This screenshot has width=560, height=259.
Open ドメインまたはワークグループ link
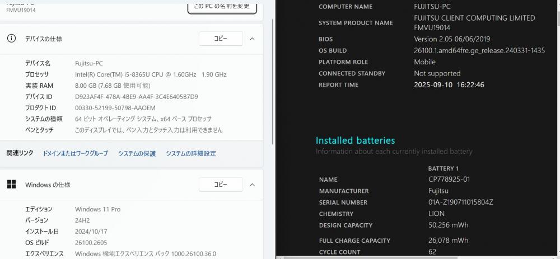pyautogui.click(x=76, y=153)
